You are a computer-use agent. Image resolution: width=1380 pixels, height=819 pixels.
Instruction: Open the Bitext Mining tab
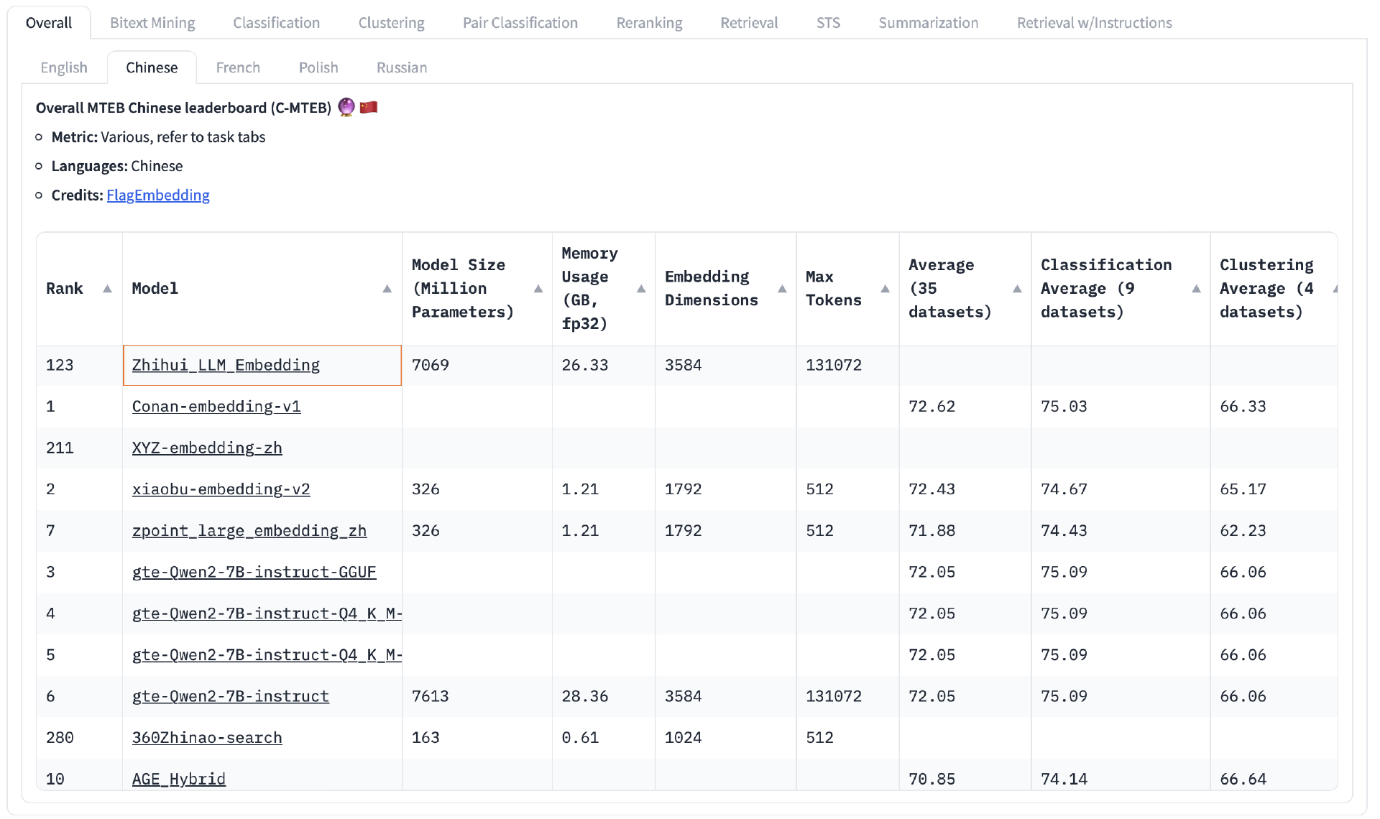(x=152, y=23)
